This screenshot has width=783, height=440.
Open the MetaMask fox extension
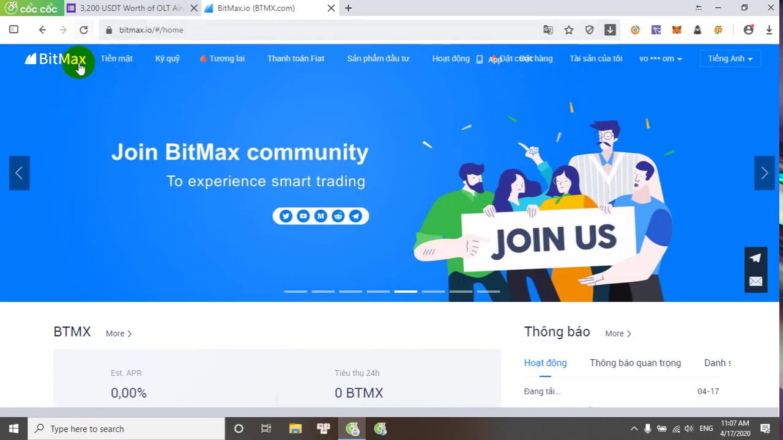[x=677, y=30]
